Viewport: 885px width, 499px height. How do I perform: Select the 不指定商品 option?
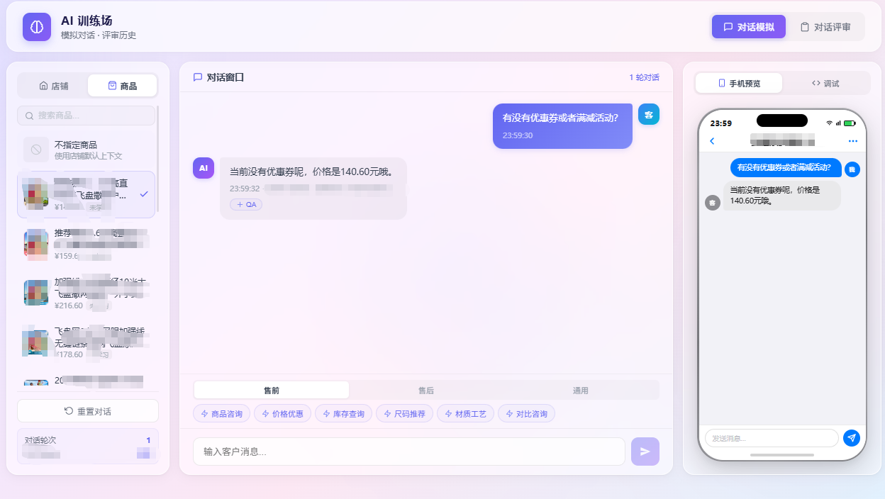tap(87, 149)
